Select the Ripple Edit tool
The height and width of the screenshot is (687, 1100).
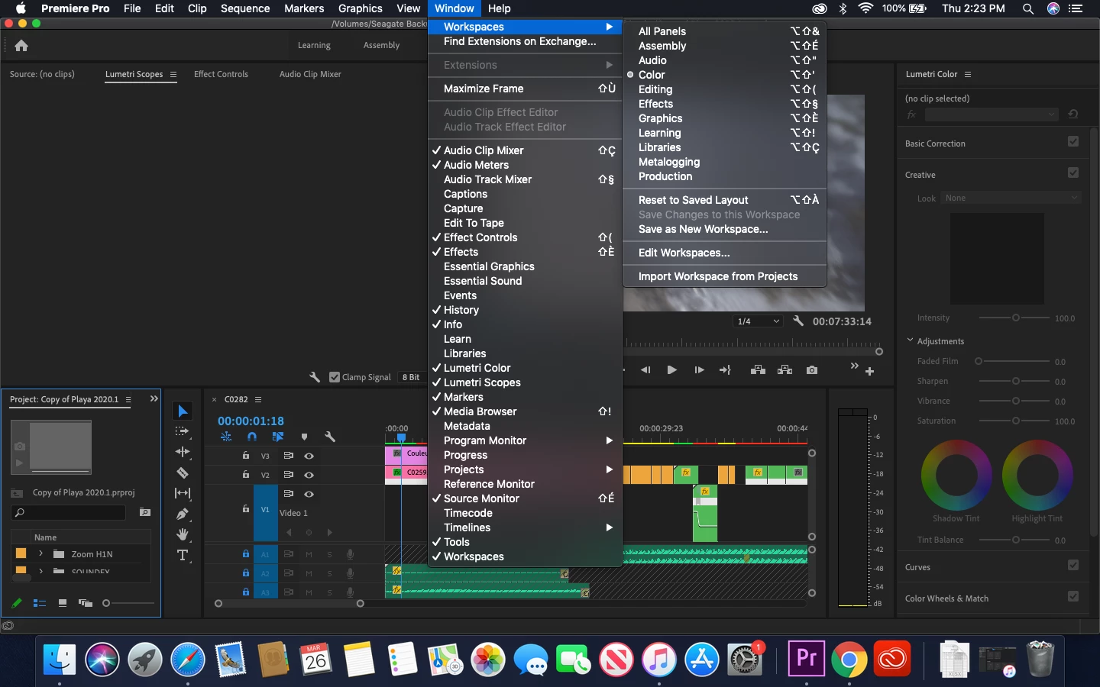point(183,452)
